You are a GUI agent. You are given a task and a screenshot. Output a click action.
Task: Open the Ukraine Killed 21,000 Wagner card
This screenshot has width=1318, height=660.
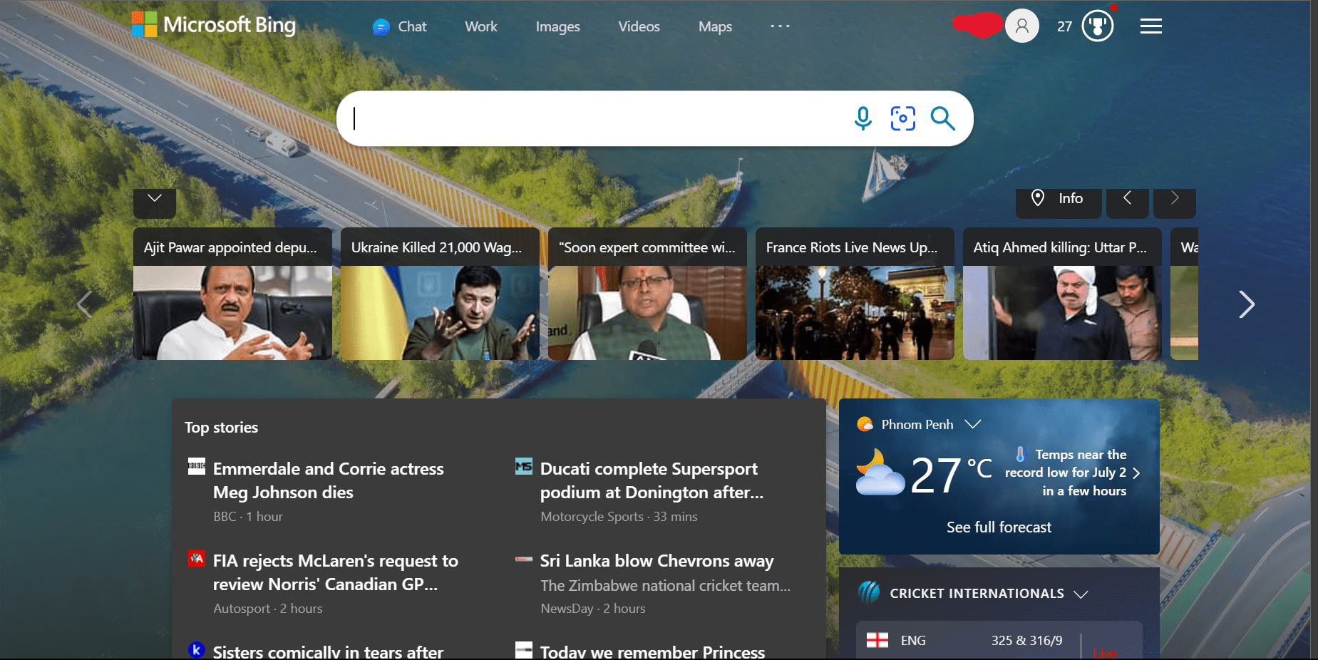tap(440, 294)
